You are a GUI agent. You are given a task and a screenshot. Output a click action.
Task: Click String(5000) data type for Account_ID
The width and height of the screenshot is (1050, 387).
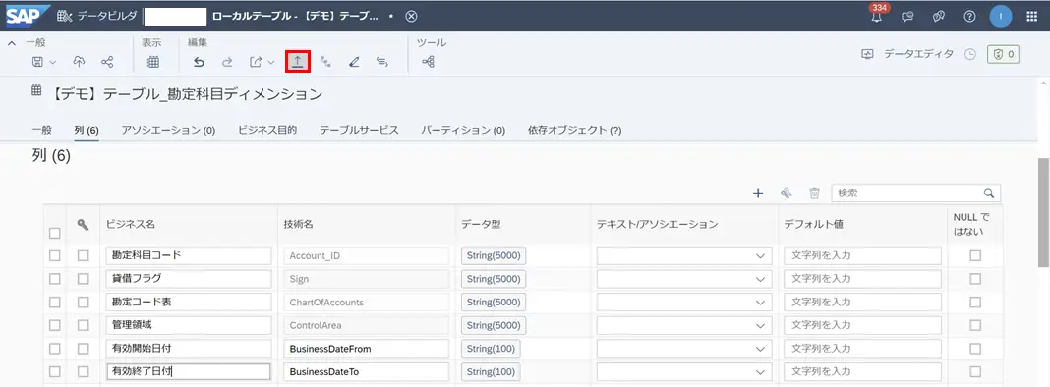pos(494,255)
